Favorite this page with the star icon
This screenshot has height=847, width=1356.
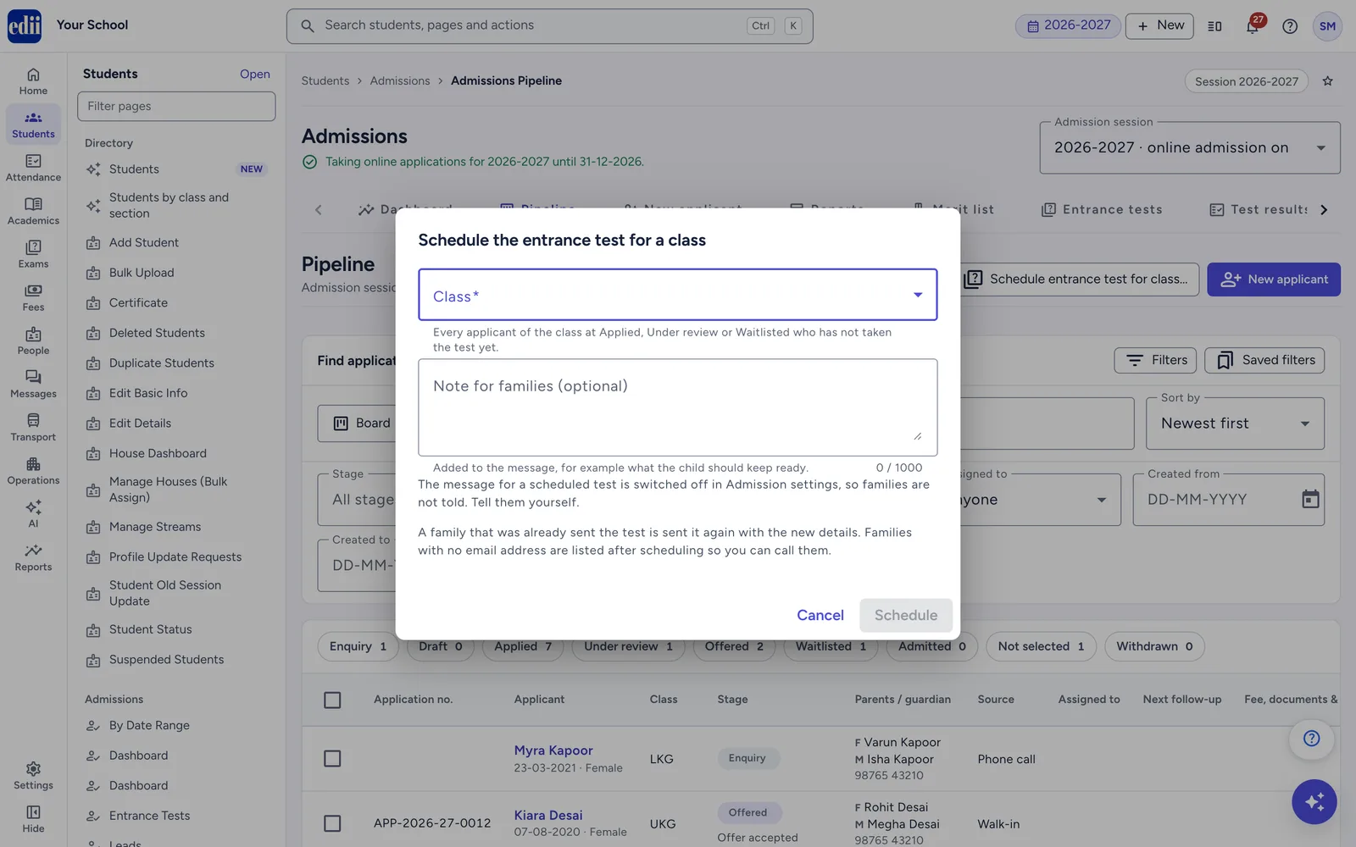(x=1328, y=81)
